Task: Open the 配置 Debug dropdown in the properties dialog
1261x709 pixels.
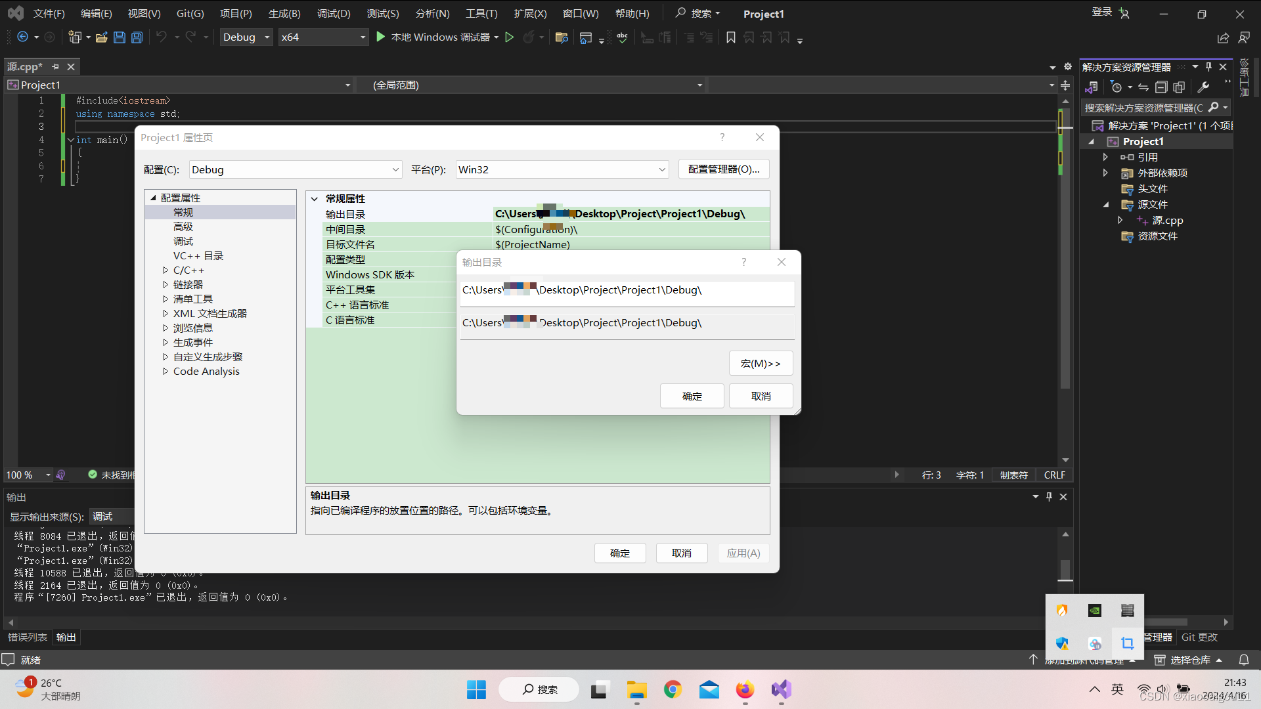Action: [x=296, y=169]
